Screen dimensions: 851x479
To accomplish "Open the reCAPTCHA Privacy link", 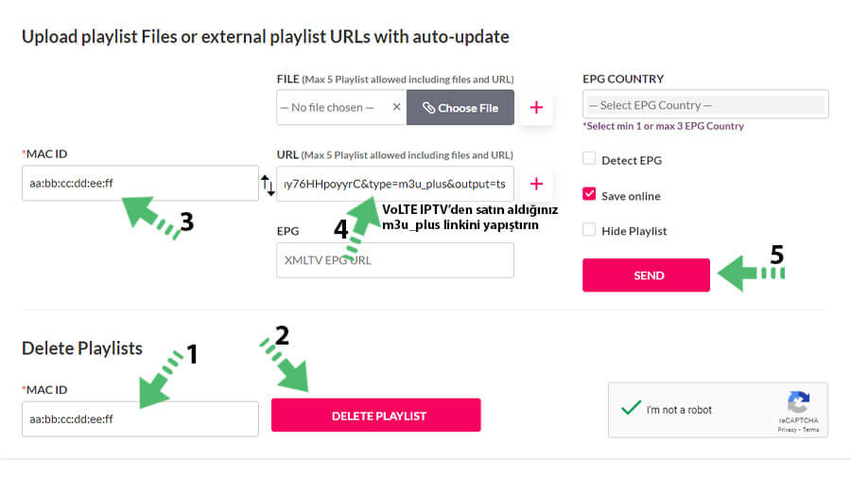I will click(x=787, y=430).
